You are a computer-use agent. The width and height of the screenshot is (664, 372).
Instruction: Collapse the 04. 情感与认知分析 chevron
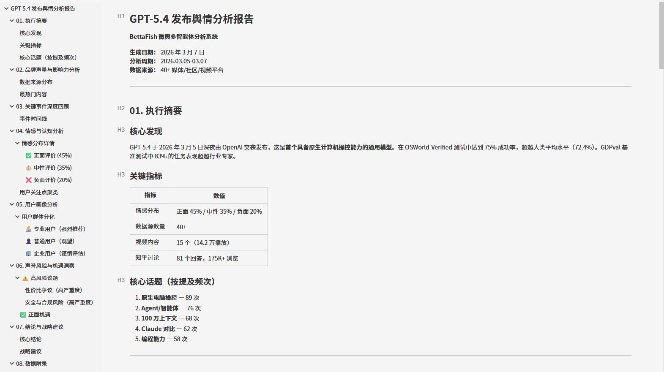tap(12, 131)
